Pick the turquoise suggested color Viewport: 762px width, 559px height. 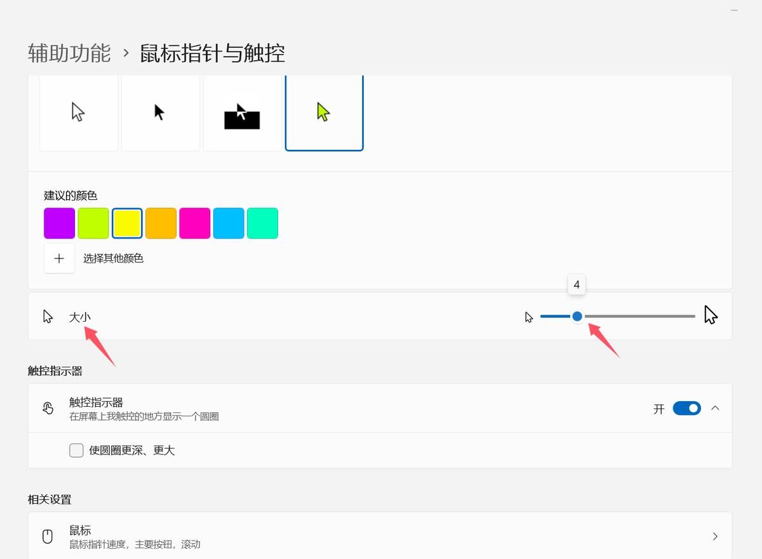[262, 223]
